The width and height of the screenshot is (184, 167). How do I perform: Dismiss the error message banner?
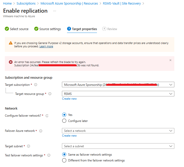pyautogui.click(x=170, y=60)
